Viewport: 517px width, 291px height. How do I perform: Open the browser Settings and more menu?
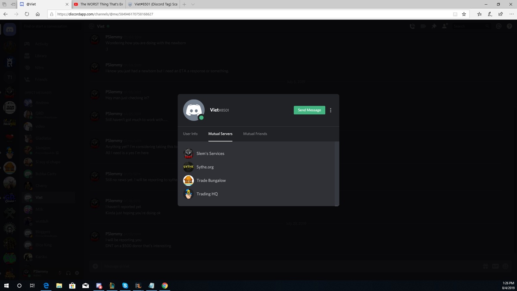coord(511,14)
